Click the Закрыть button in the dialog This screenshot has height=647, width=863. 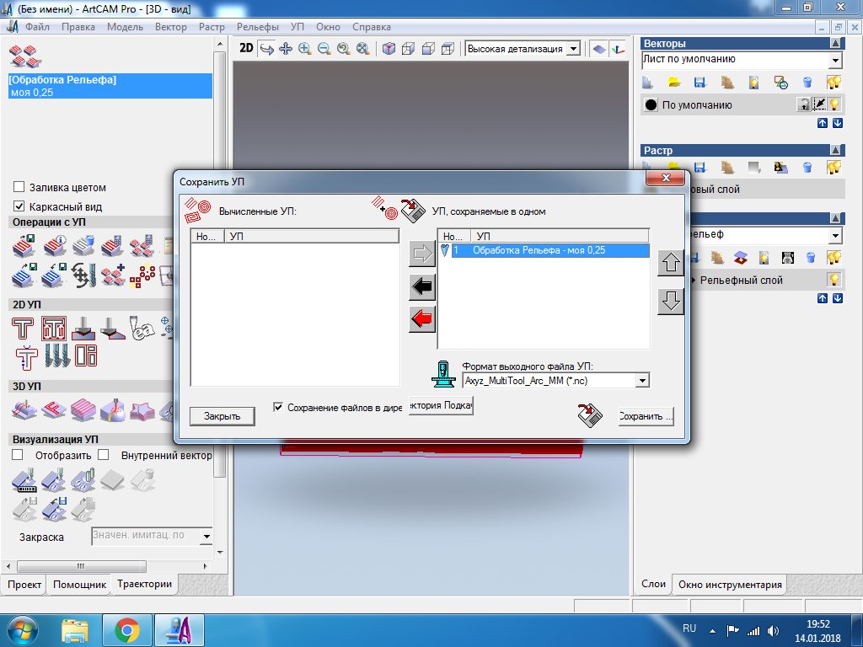(222, 416)
